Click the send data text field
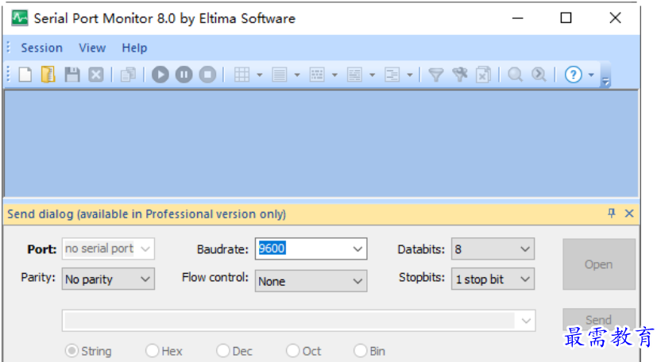The width and height of the screenshot is (661, 362). [x=290, y=321]
